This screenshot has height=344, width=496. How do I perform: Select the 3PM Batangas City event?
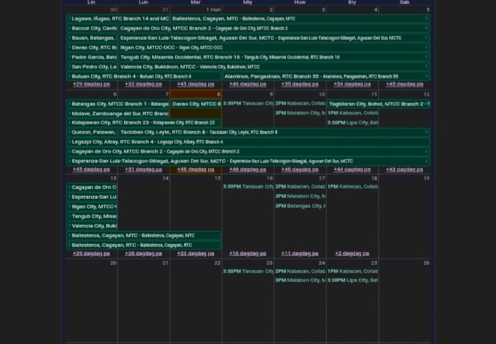[x=300, y=206]
